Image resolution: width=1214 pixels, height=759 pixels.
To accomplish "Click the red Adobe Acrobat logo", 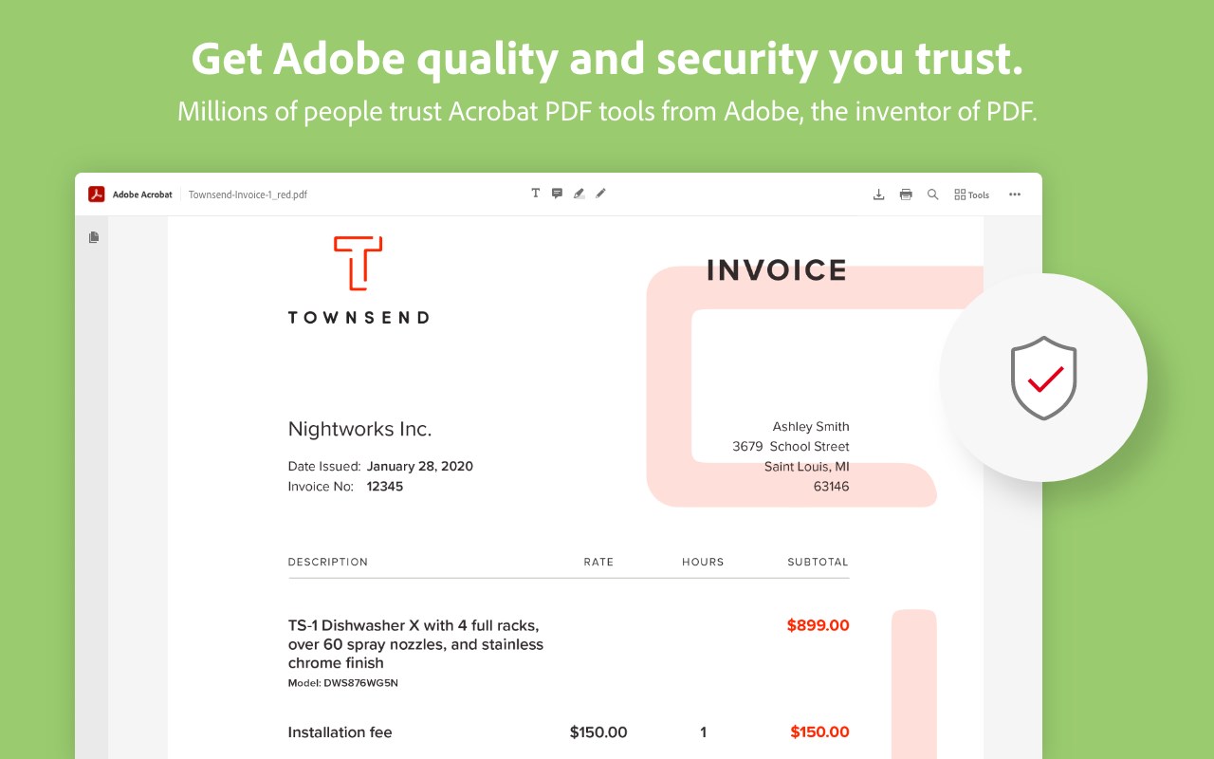I will pyautogui.click(x=96, y=194).
